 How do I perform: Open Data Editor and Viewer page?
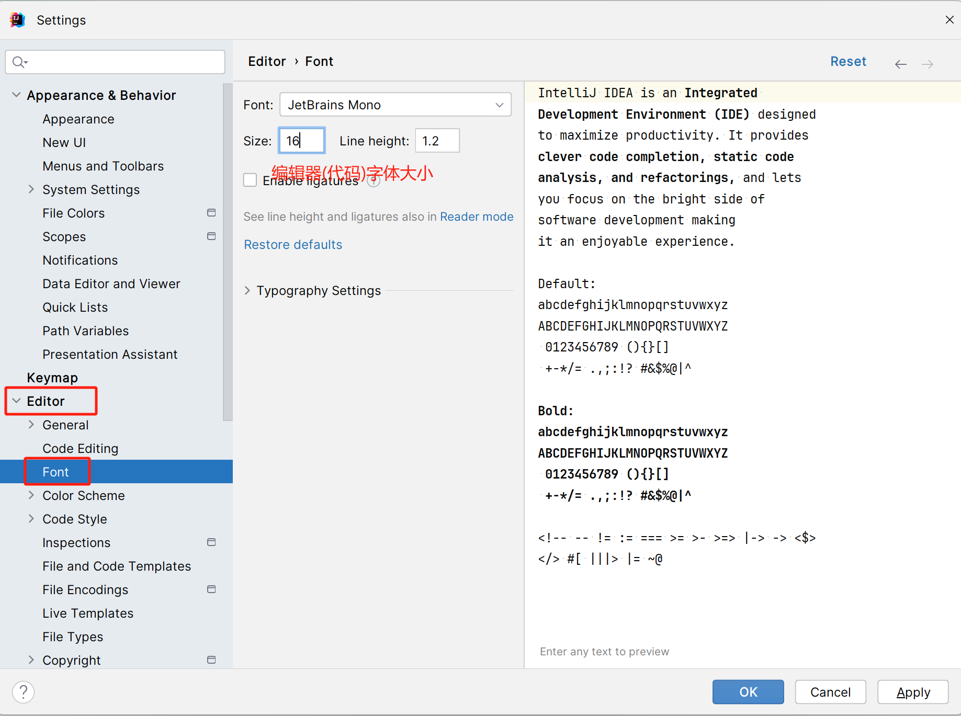click(x=111, y=284)
